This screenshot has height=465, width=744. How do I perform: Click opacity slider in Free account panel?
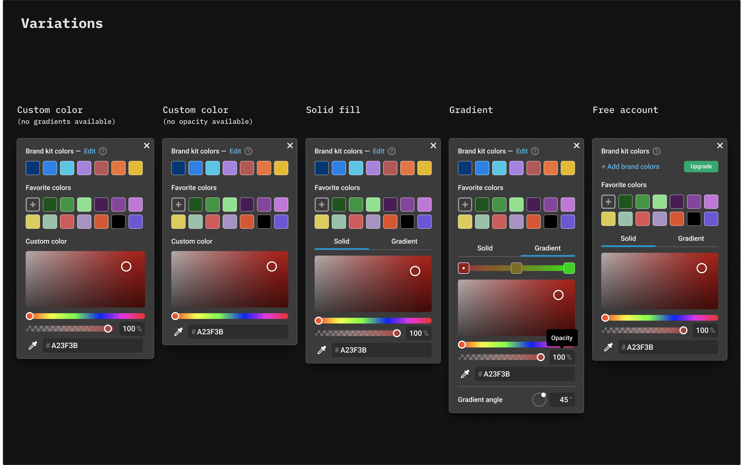click(644, 330)
